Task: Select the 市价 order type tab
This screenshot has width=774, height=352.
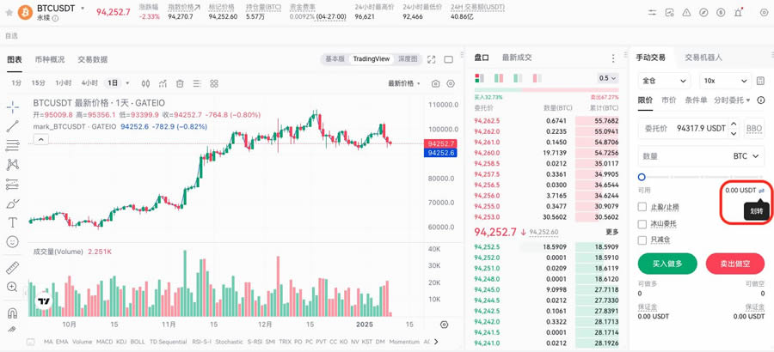Action: point(669,100)
